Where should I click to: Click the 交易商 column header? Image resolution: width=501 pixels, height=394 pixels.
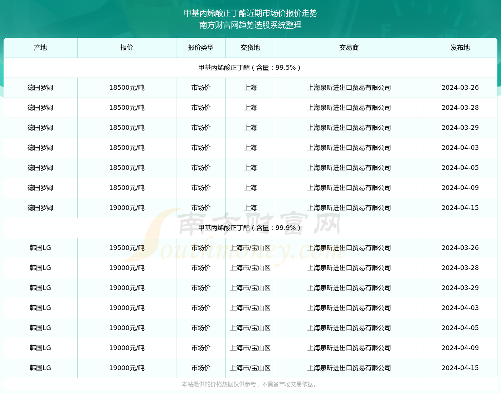coord(349,48)
